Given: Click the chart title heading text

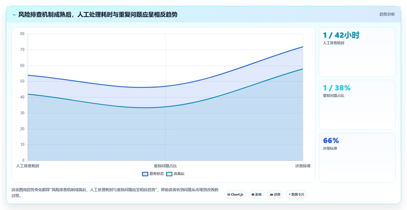Looking at the screenshot, I should pyautogui.click(x=98, y=14).
